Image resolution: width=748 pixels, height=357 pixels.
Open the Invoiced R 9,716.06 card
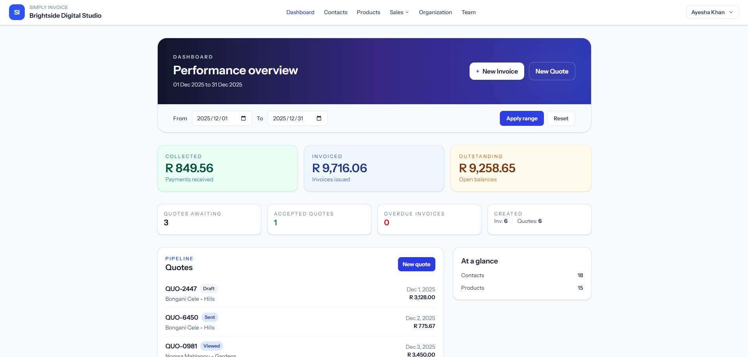point(374,168)
